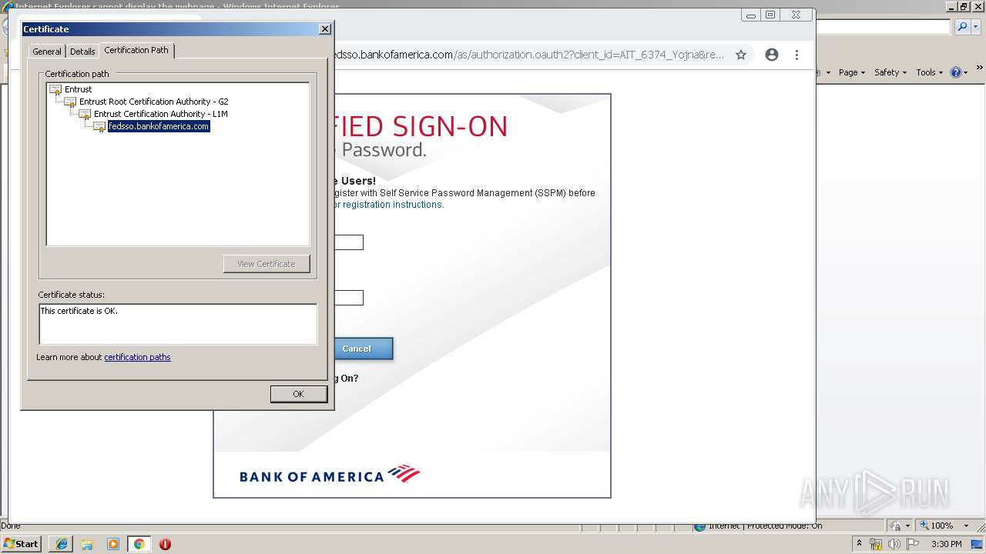The image size is (986, 554).
Task: Select the Entrust root node in certification path
Action: [x=78, y=89]
